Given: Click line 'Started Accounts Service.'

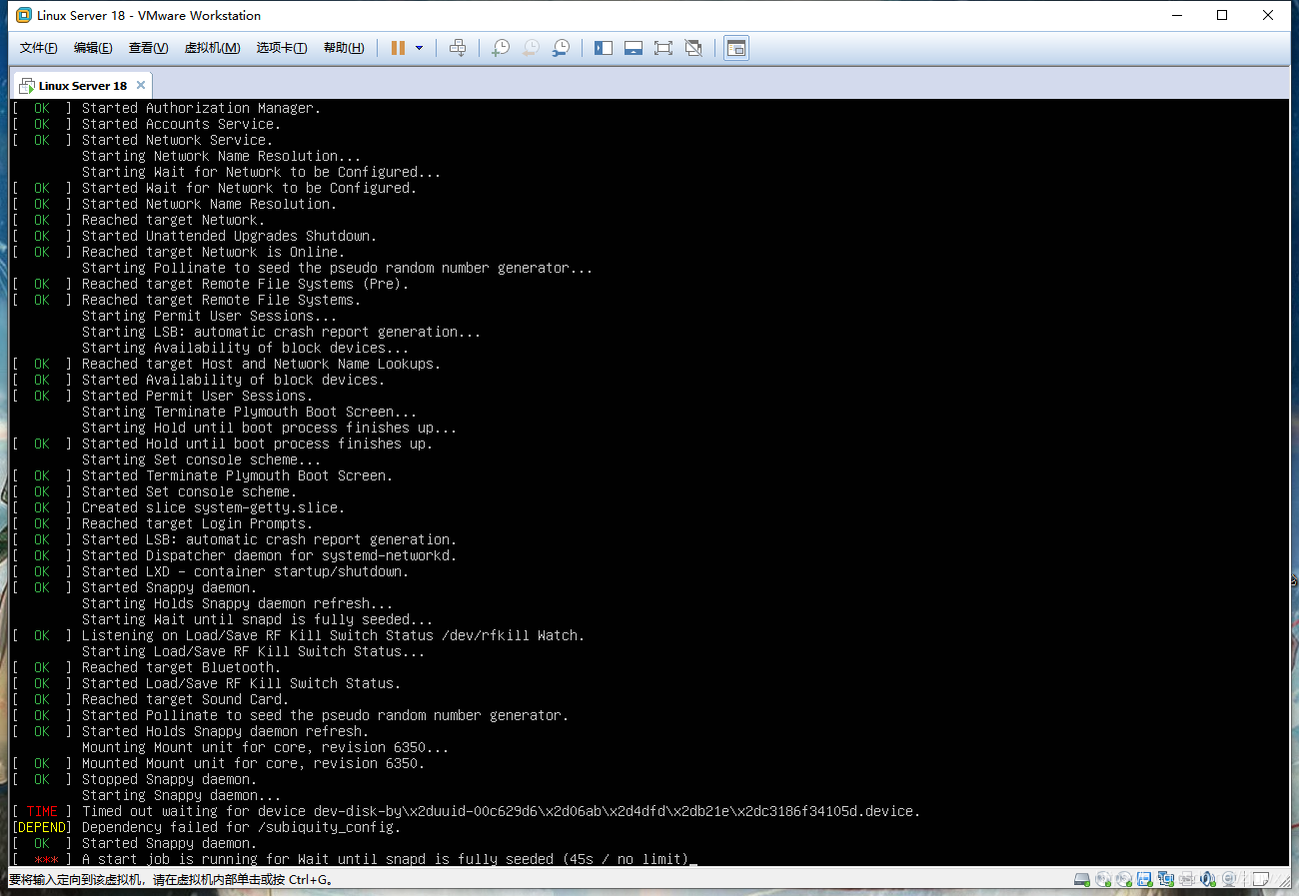Looking at the screenshot, I should pos(181,124).
